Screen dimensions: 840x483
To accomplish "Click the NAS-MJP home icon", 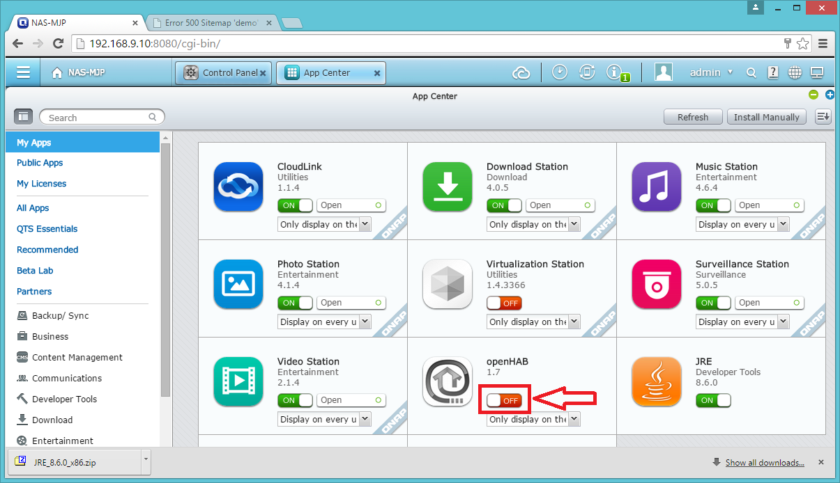I will [x=57, y=72].
